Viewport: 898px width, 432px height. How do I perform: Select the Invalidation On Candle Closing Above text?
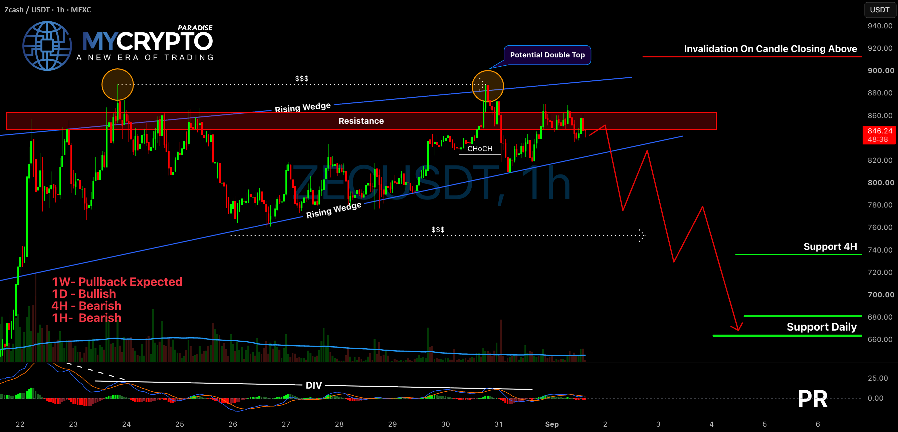[x=770, y=49]
